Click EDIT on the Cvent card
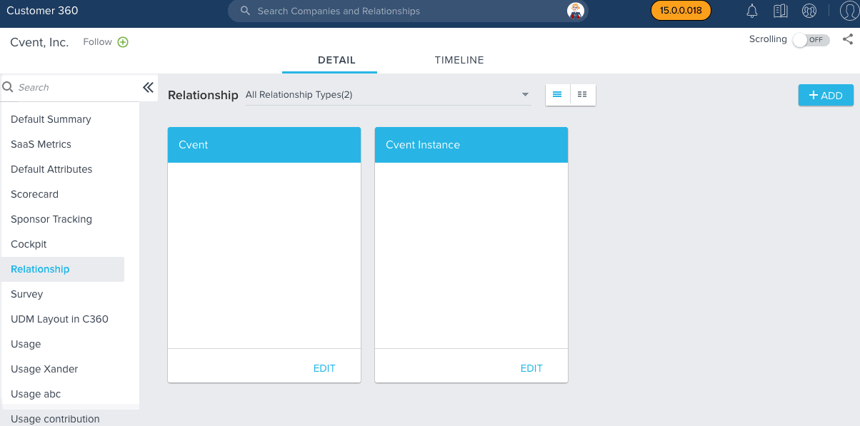Image resolution: width=860 pixels, height=426 pixels. click(x=324, y=368)
